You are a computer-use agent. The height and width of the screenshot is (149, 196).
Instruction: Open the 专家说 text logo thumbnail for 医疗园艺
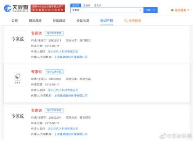(x=18, y=39)
